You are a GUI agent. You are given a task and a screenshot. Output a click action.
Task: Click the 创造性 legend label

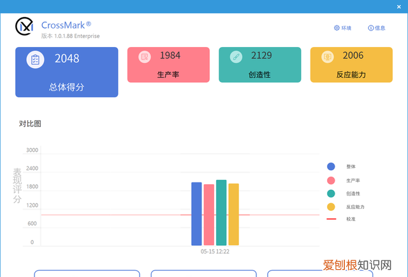(x=353, y=194)
